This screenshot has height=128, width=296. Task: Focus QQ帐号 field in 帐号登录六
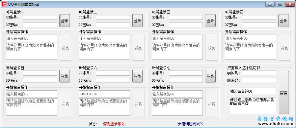point(113,73)
